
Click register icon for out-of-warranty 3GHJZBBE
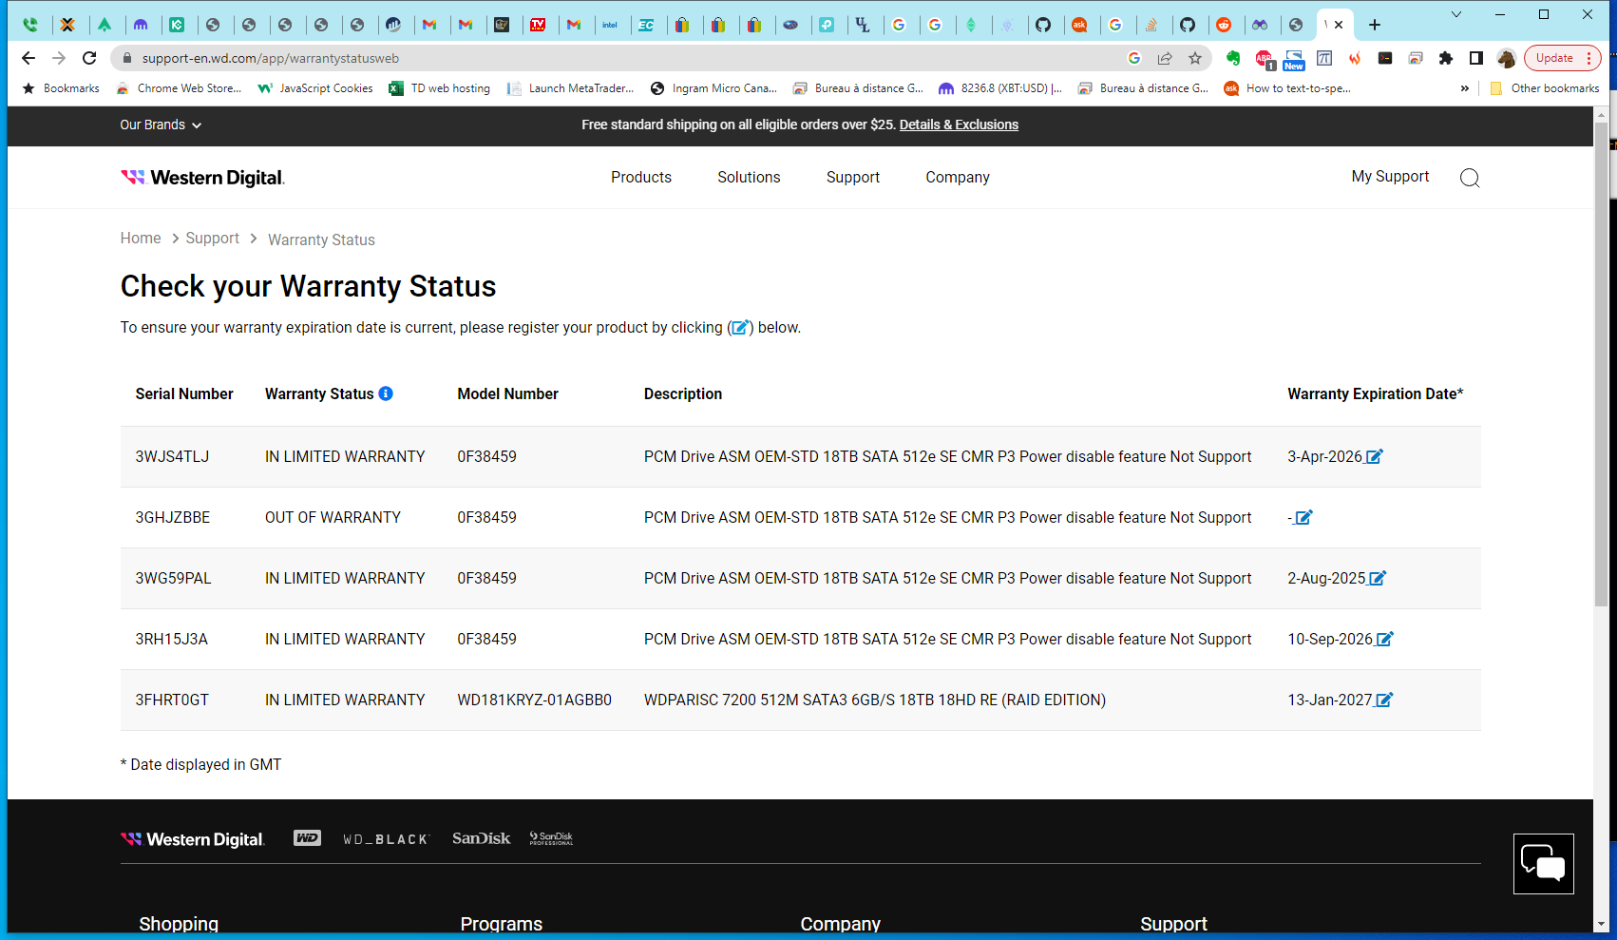(x=1303, y=518)
